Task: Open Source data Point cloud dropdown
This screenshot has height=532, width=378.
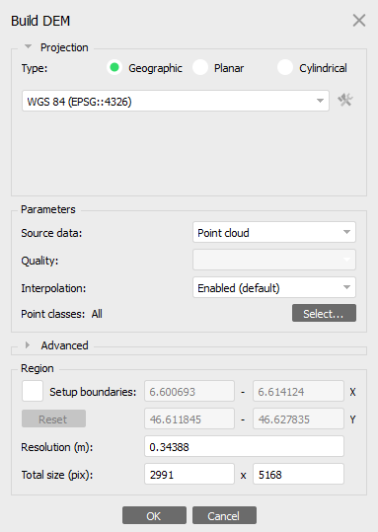Action: click(x=274, y=232)
